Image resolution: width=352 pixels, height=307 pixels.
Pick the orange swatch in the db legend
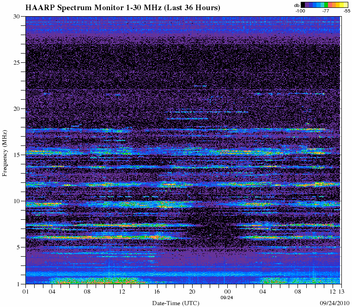pos(334,5)
